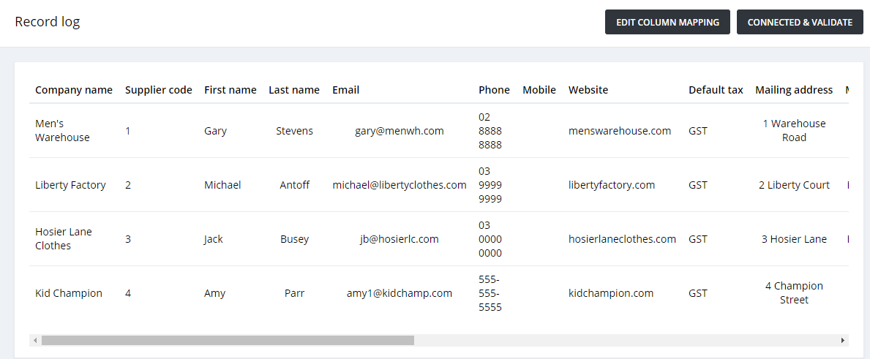
Task: Click the horizontal scrollbar right arrow
Action: click(843, 340)
